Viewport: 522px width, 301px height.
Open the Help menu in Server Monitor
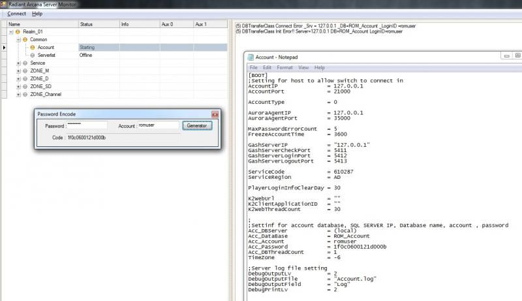click(37, 14)
